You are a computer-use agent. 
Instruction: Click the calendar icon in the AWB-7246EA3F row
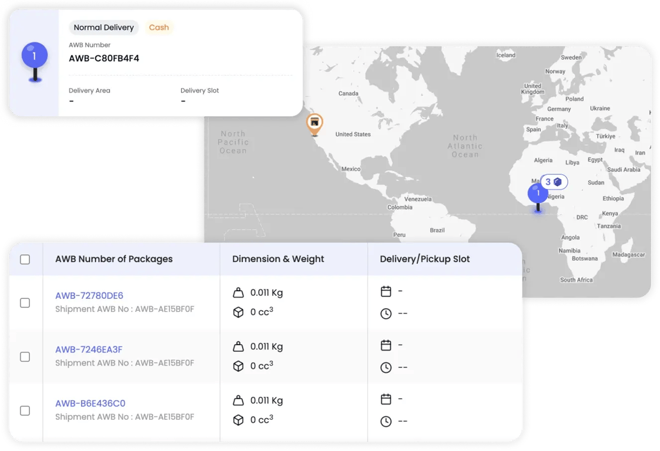tap(386, 344)
